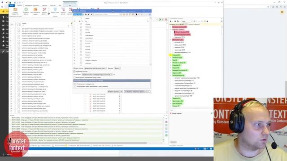Image resolution: width=287 pixels, height=161 pixels.
Task: Click the pencil icon in black sidebar
Action: coord(3,51)
